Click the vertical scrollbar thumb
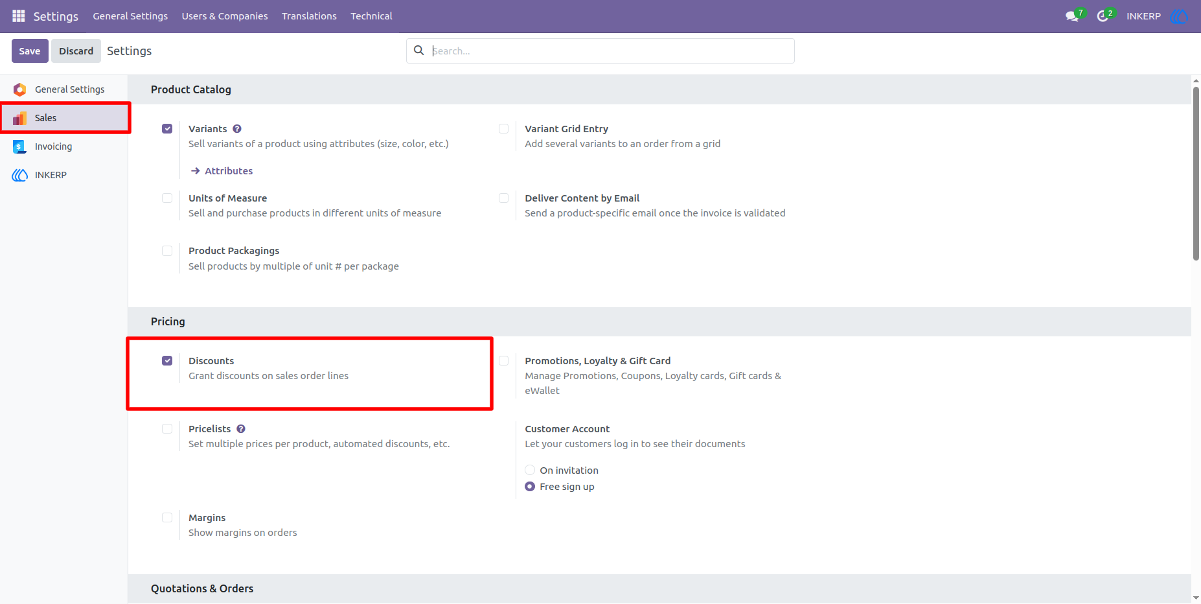1201x604 pixels. 1196,174
